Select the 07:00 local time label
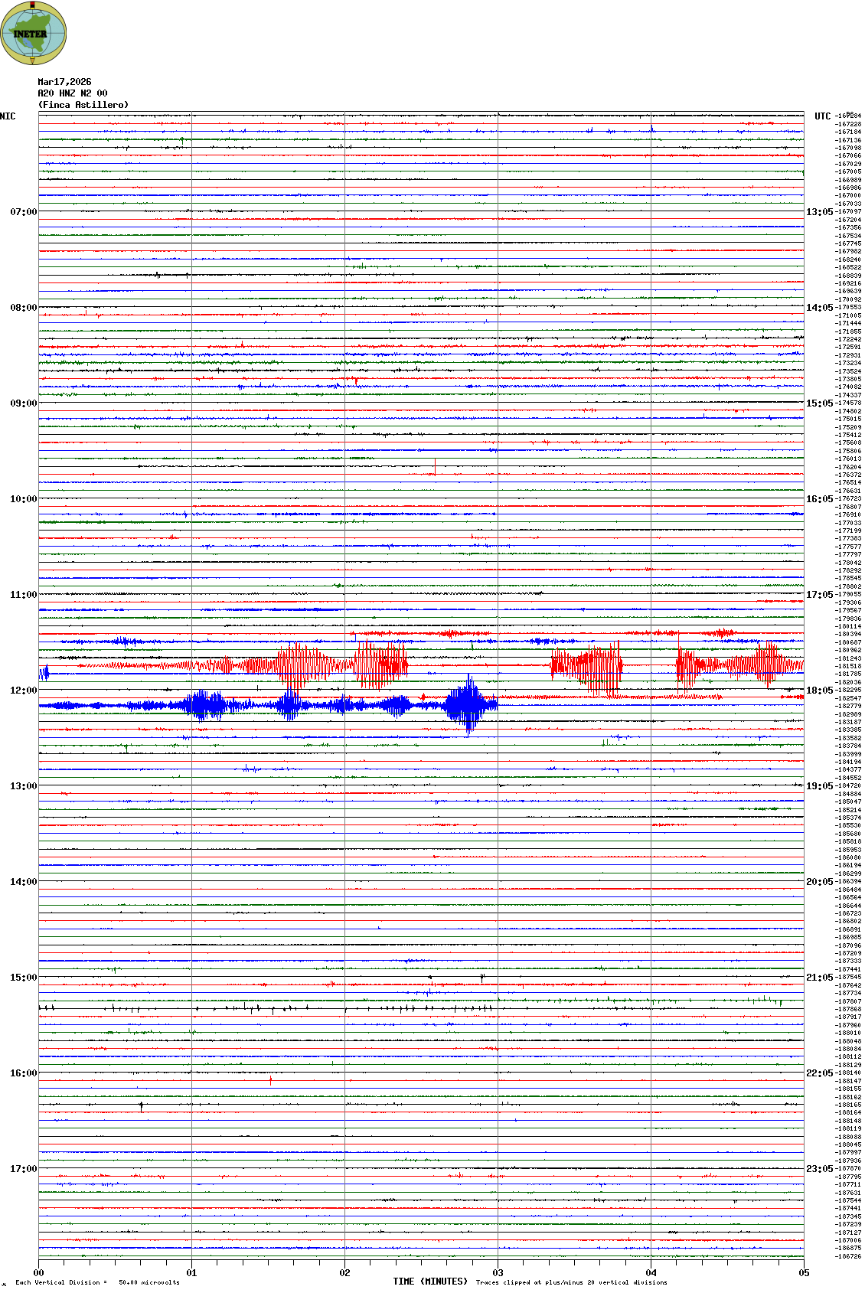The width and height of the screenshot is (865, 1293). point(23,212)
